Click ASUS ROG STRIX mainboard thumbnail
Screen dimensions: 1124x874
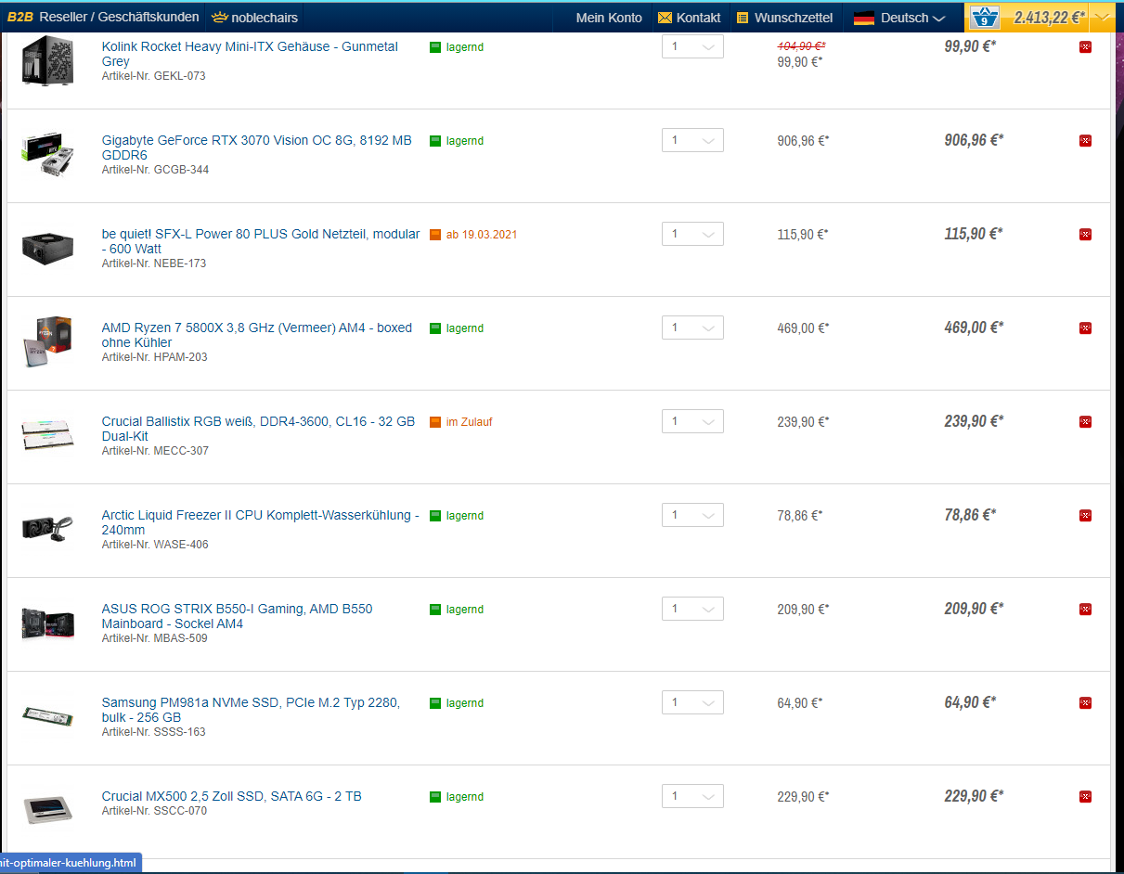(x=47, y=623)
